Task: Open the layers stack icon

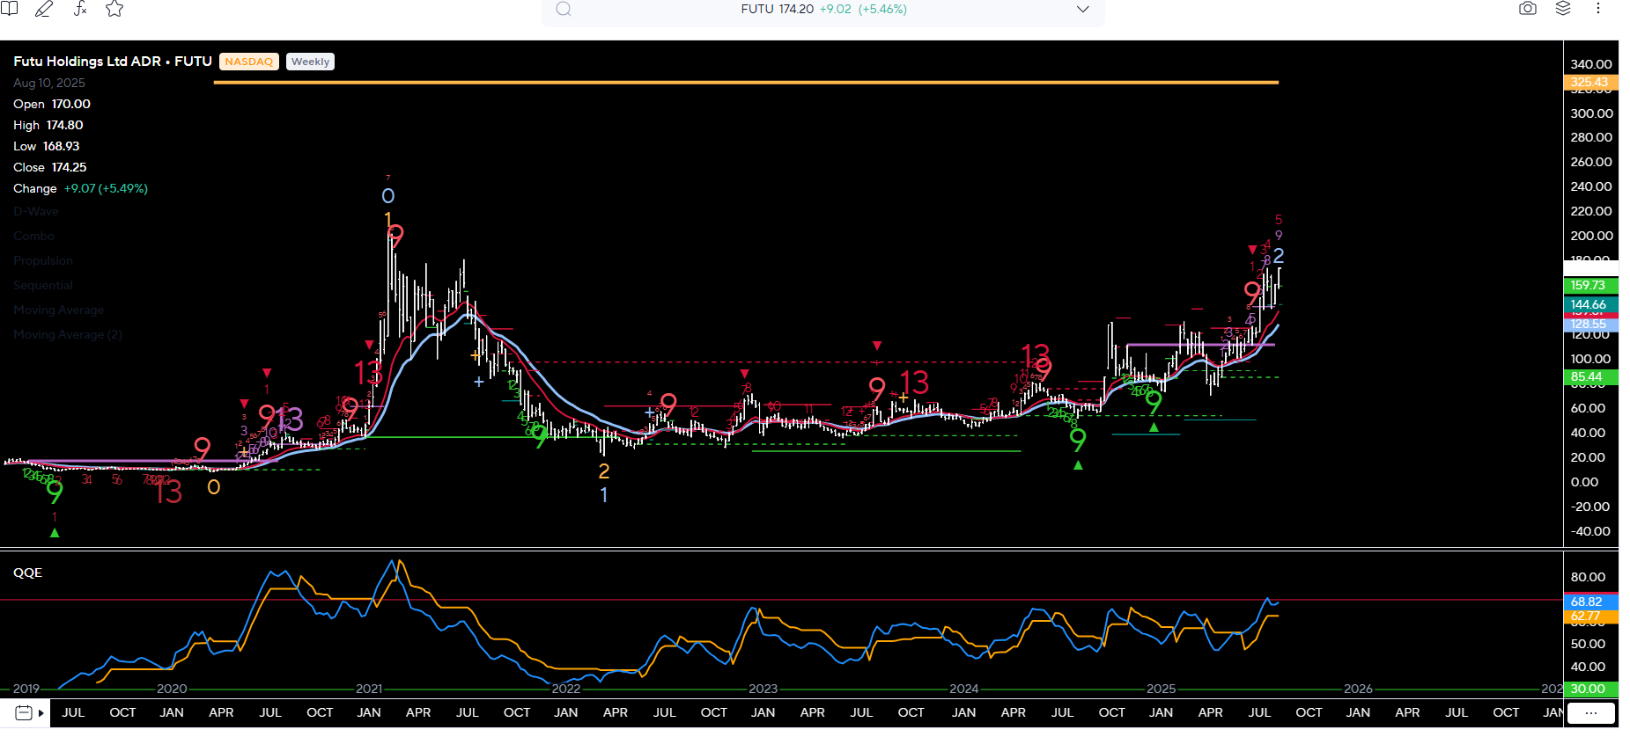Action: 1563,9
